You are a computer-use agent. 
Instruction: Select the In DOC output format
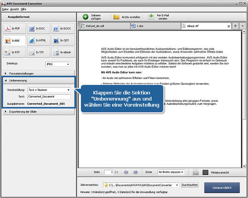39,29
